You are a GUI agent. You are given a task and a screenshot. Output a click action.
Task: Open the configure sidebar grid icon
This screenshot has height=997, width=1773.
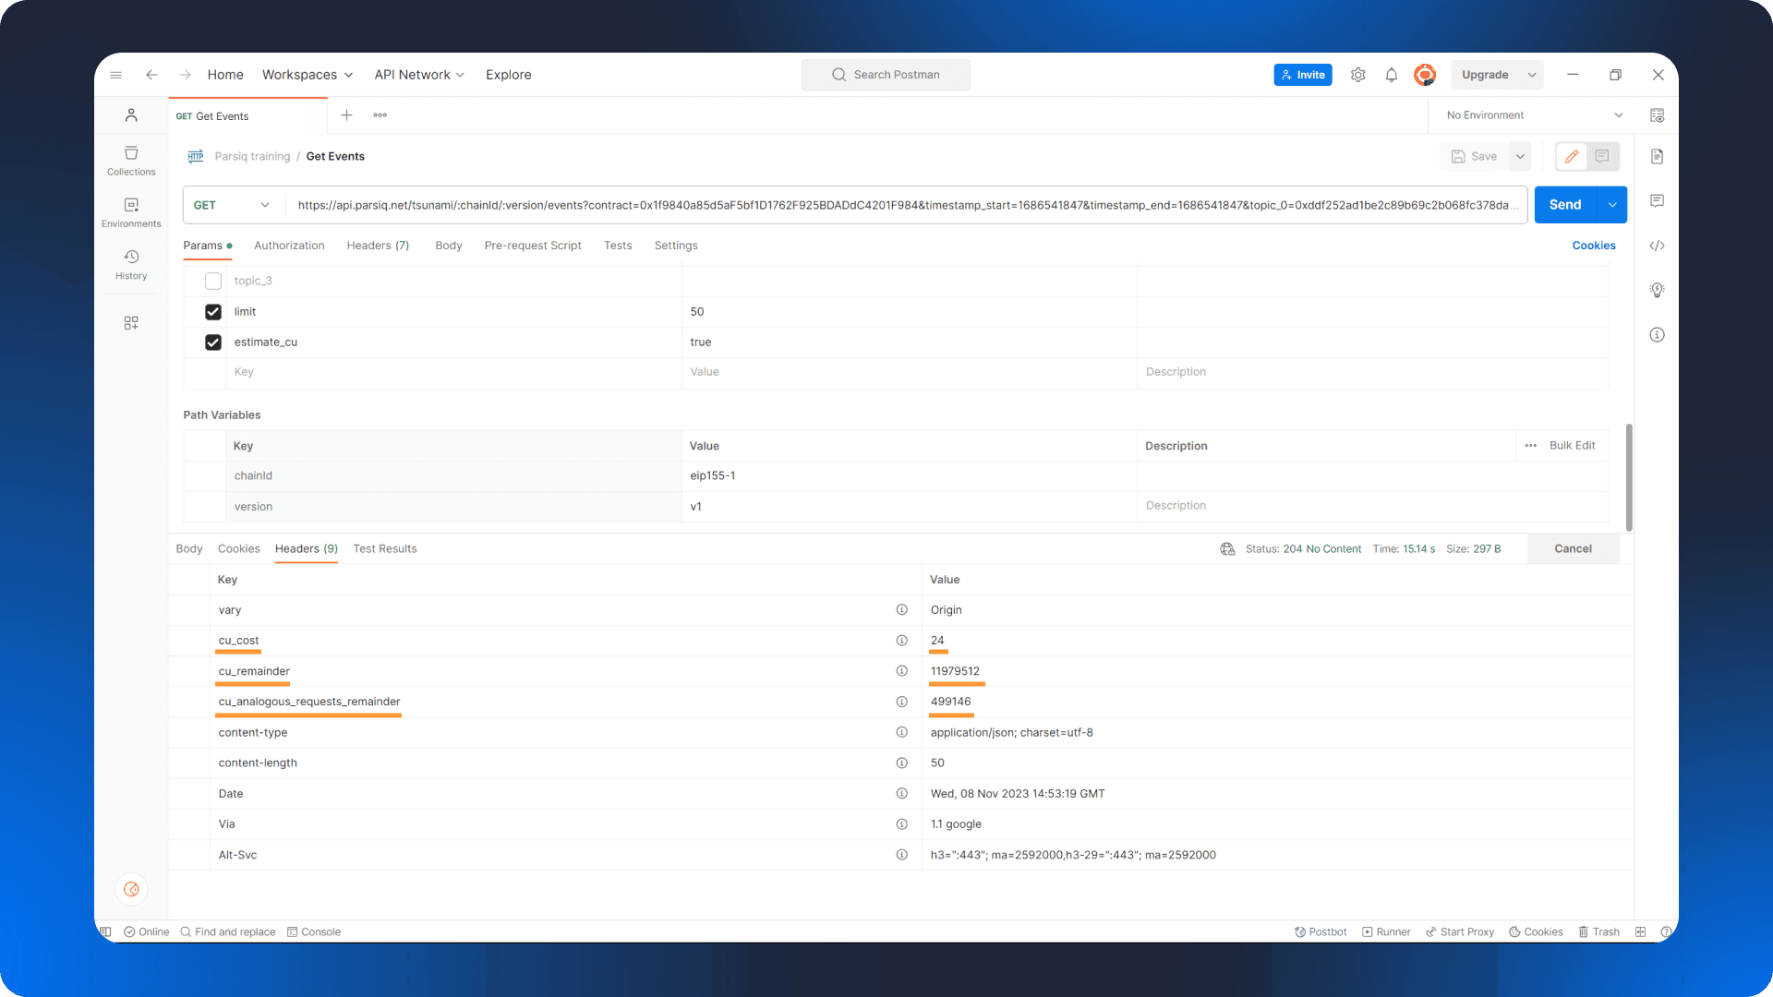131,323
